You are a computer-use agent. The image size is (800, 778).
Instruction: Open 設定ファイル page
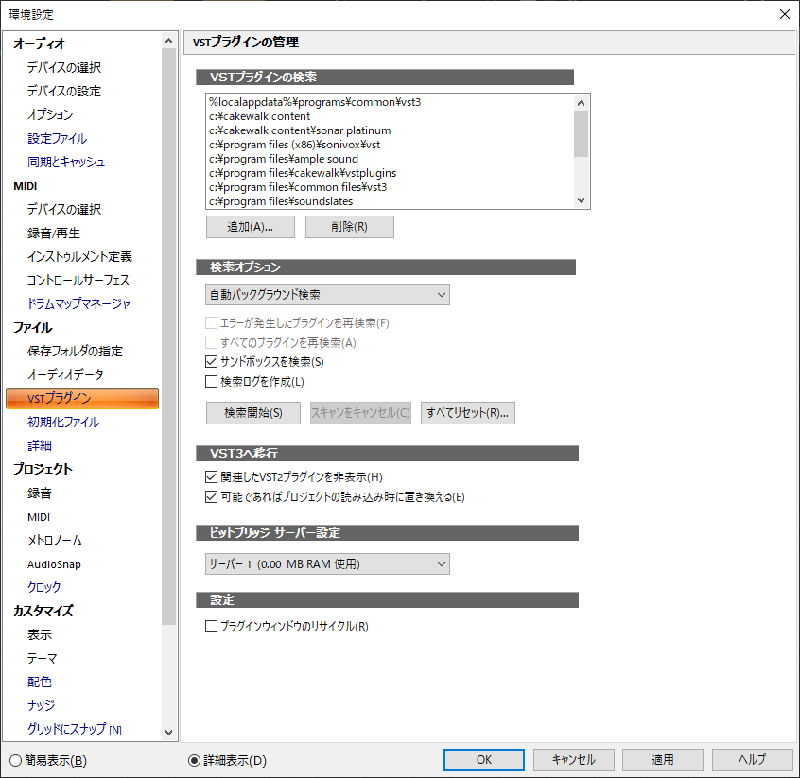coord(57,138)
